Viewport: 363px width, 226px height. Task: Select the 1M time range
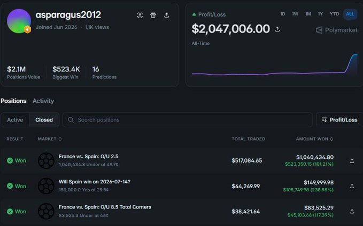[308, 14]
